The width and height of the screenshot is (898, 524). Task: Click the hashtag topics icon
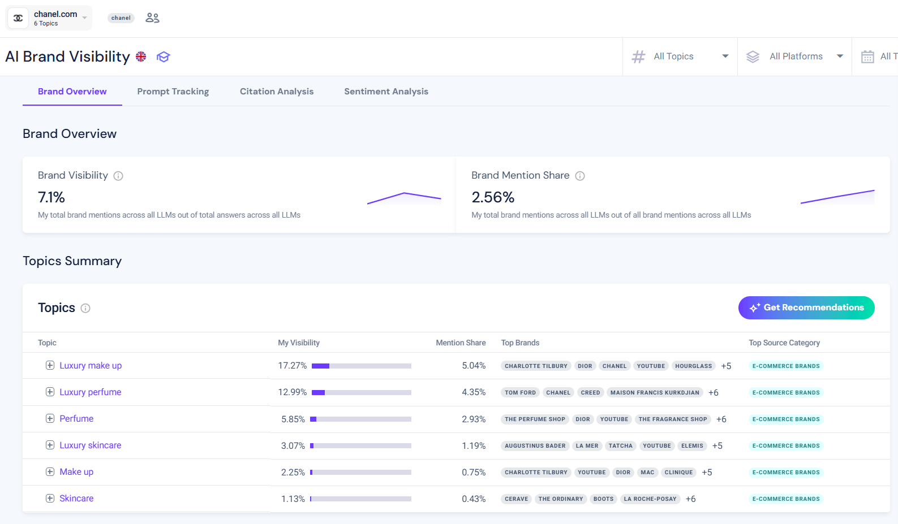click(638, 57)
